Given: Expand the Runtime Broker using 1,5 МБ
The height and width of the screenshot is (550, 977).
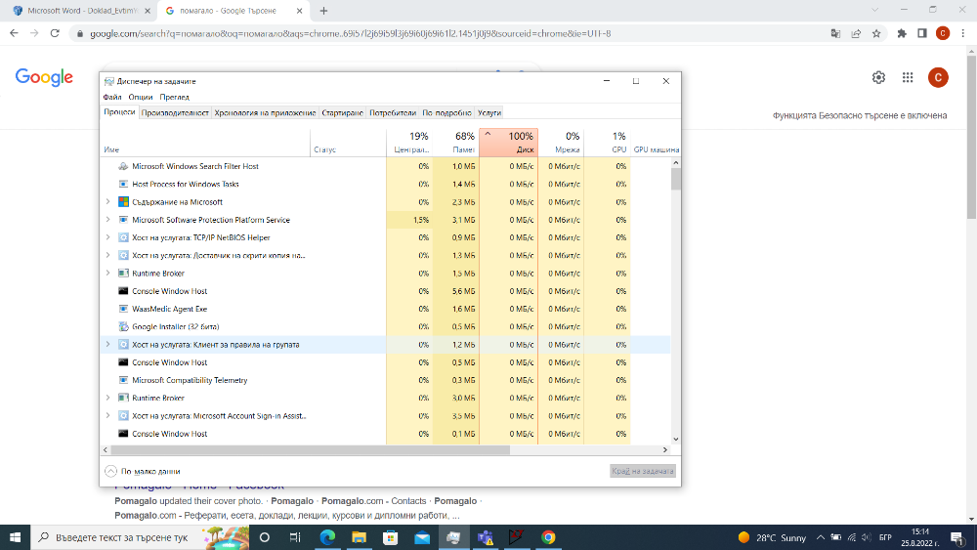Looking at the screenshot, I should pyautogui.click(x=107, y=274).
